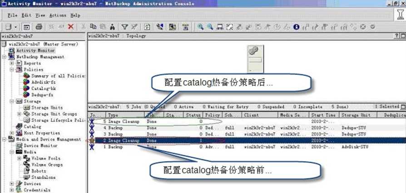
Task: Click the Volume Groups icon in tree
Action: click(27, 164)
